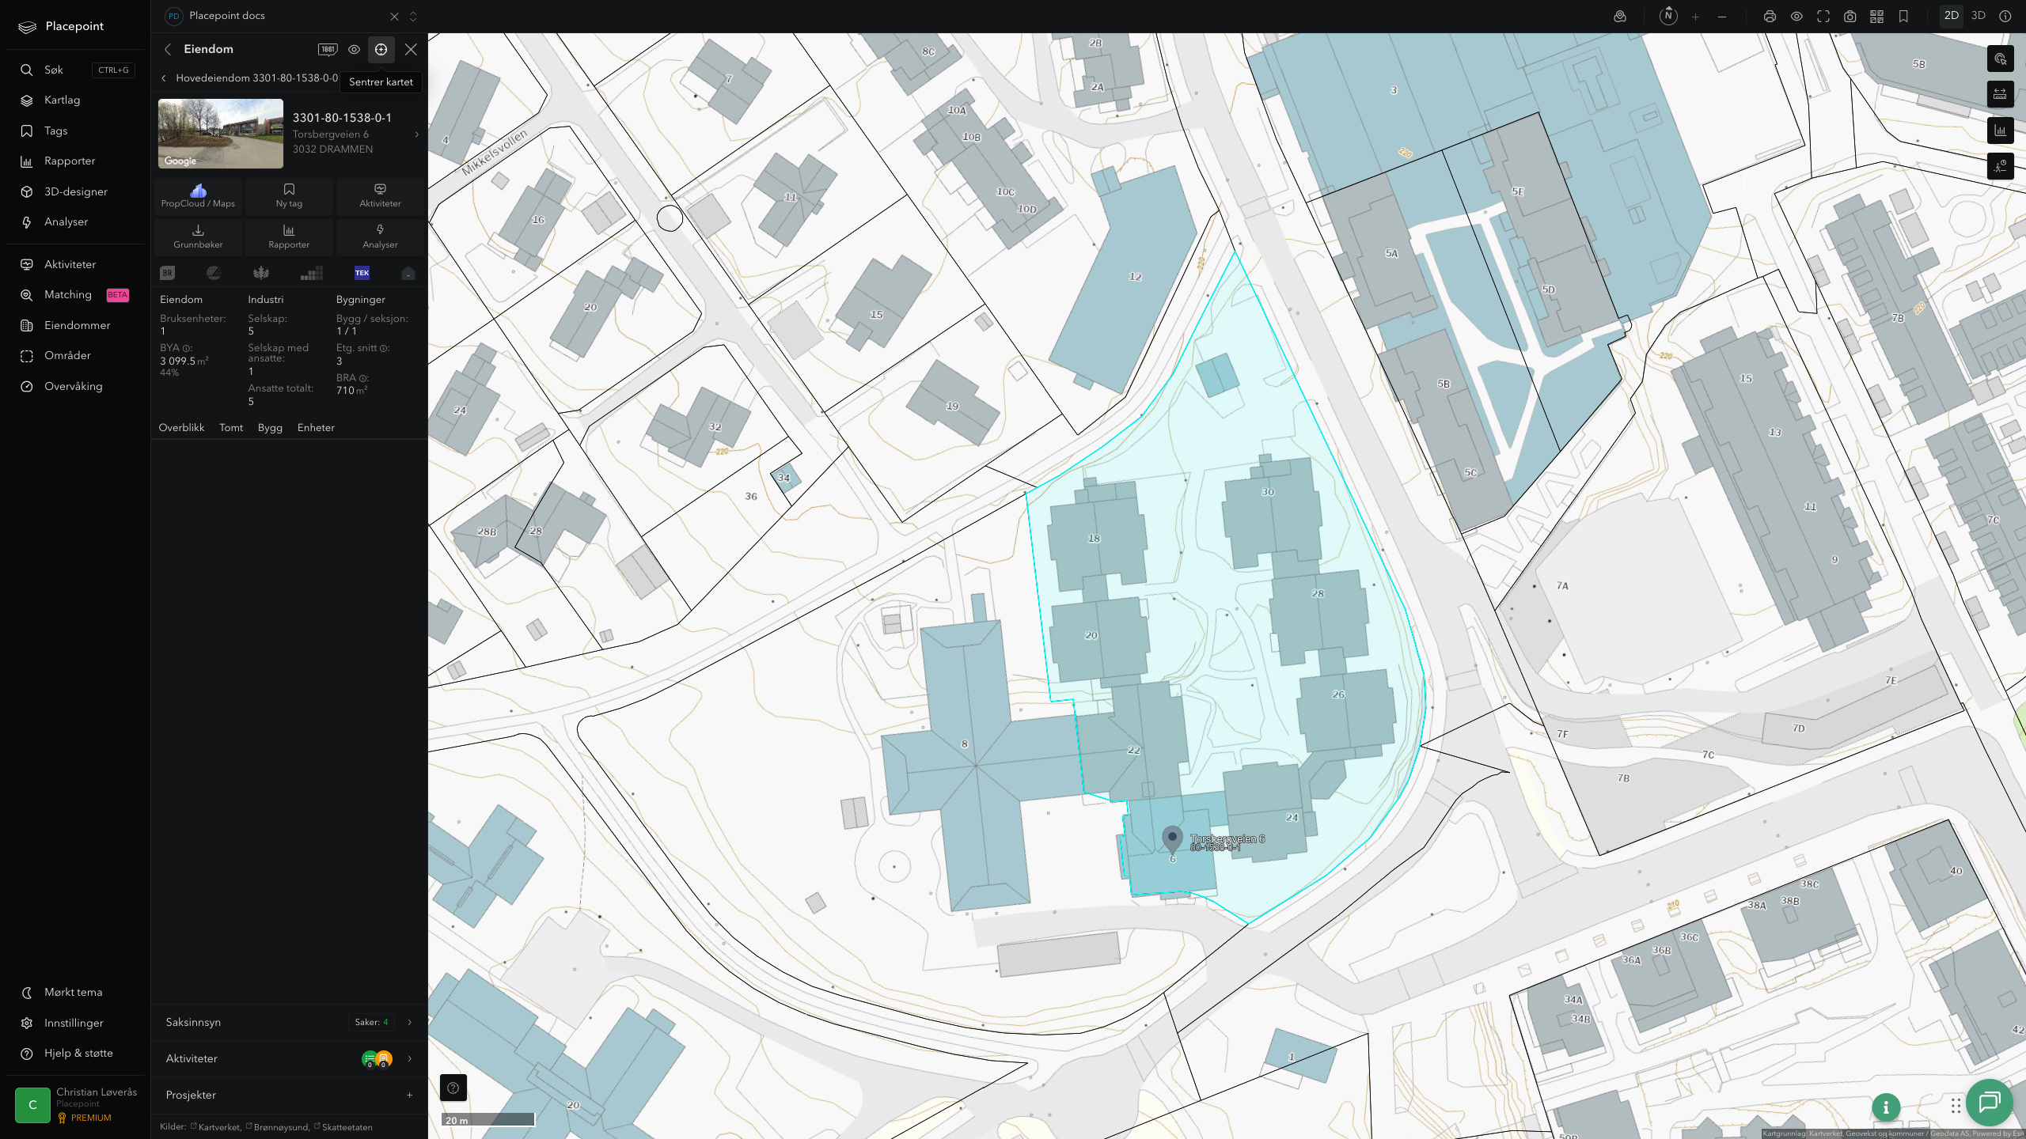
Task: Switch to the Overblikk tab
Action: 181,428
